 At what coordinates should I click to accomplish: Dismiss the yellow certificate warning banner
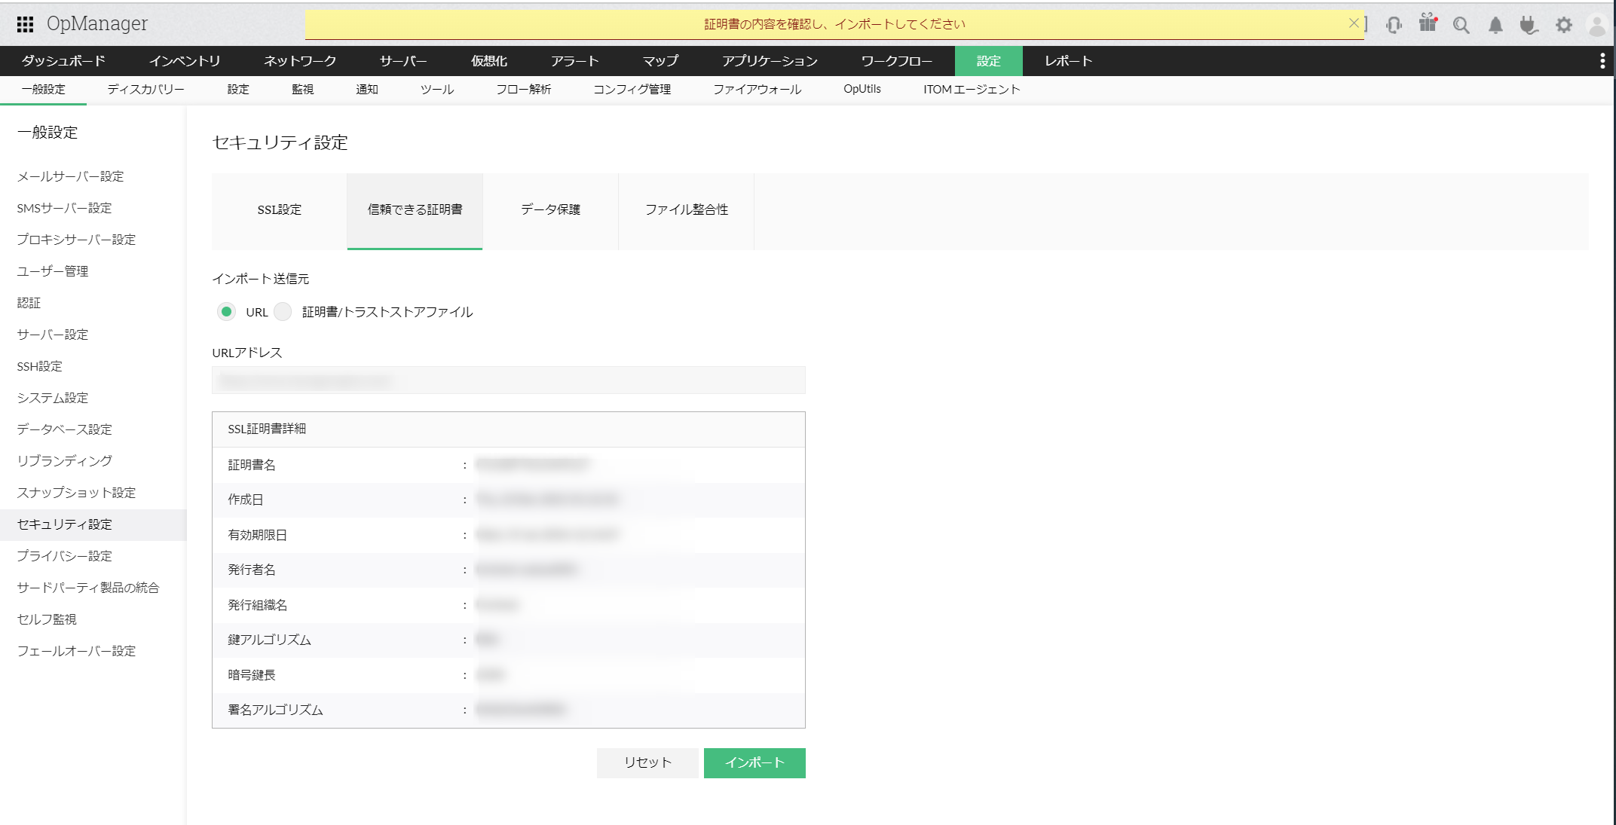[1354, 22]
